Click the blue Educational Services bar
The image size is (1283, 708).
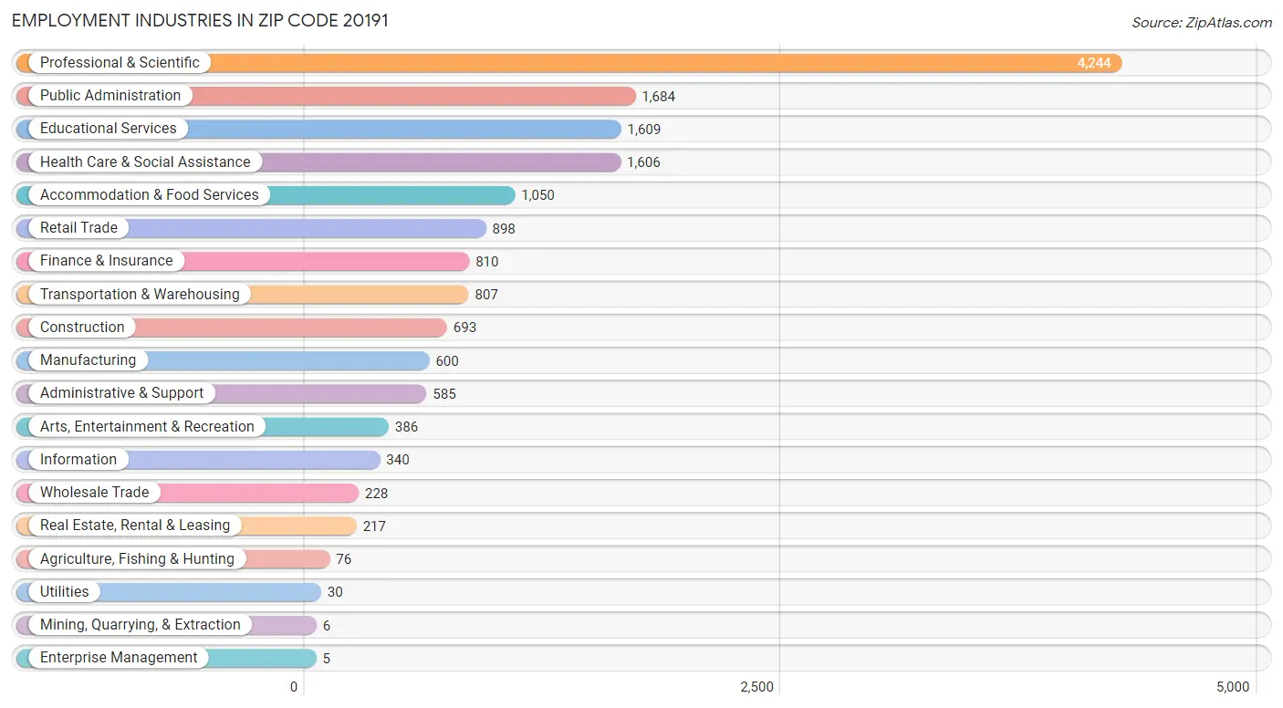click(318, 129)
